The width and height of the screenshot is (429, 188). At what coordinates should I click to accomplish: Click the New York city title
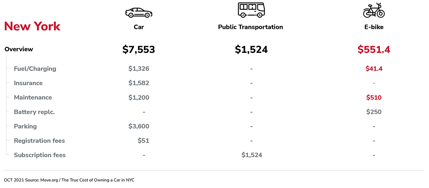pos(32,26)
